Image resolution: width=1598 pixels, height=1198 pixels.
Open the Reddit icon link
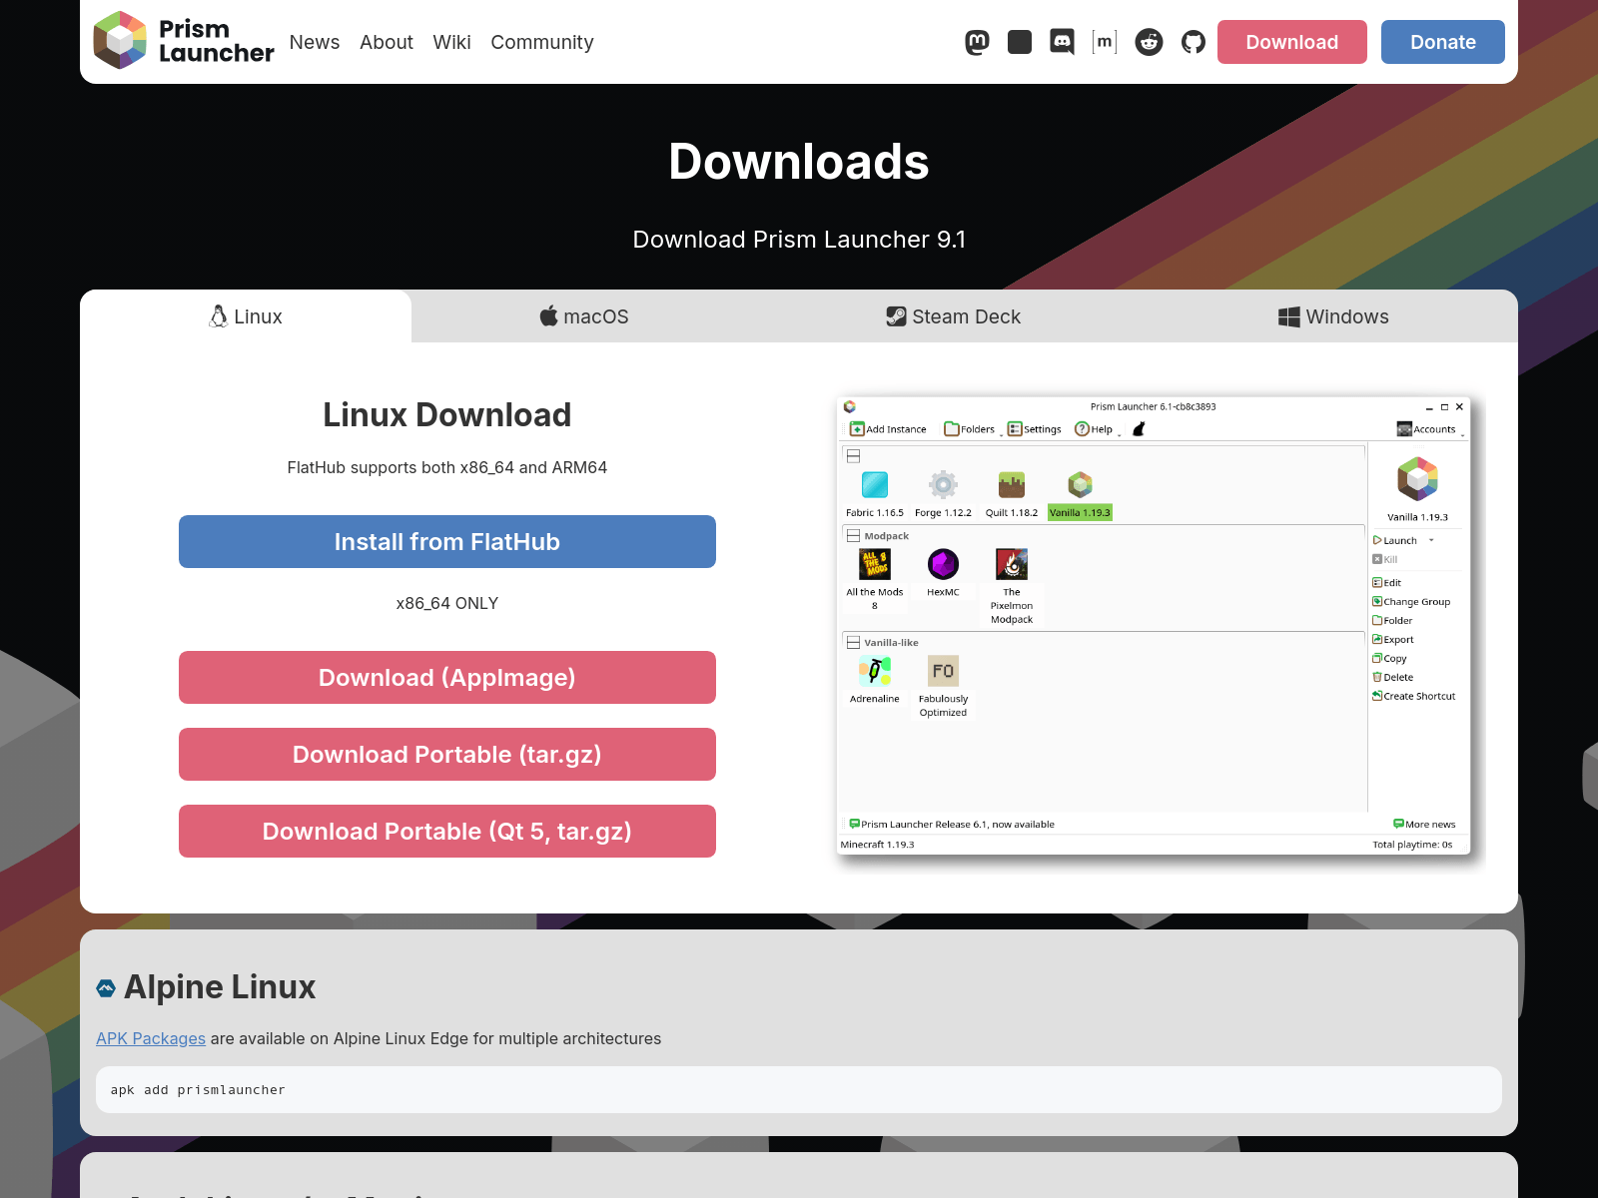(x=1149, y=42)
